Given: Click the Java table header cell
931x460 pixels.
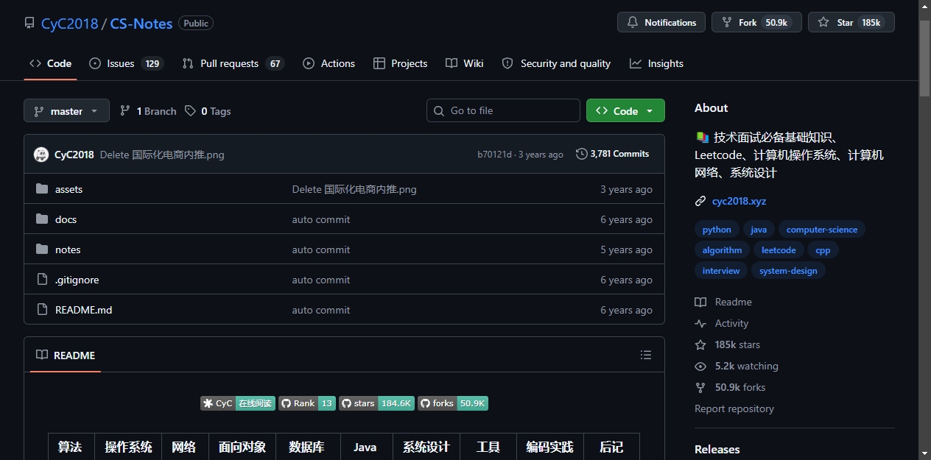Looking at the screenshot, I should (x=365, y=447).
